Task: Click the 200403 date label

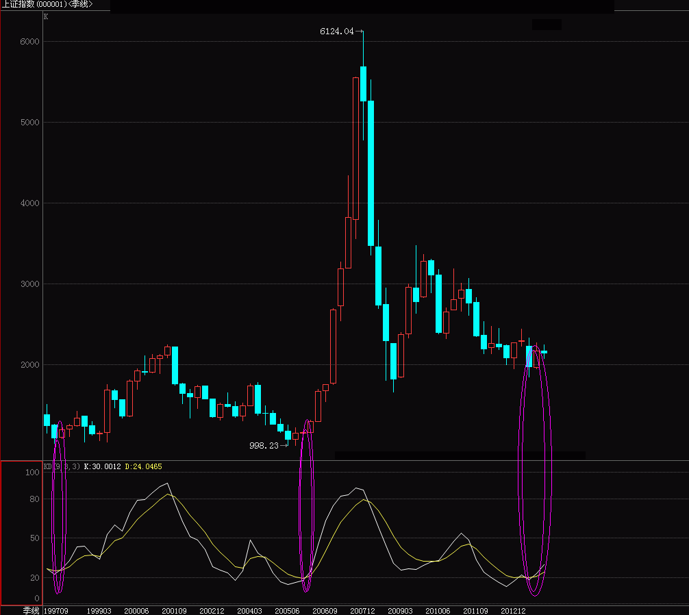Action: click(x=249, y=611)
